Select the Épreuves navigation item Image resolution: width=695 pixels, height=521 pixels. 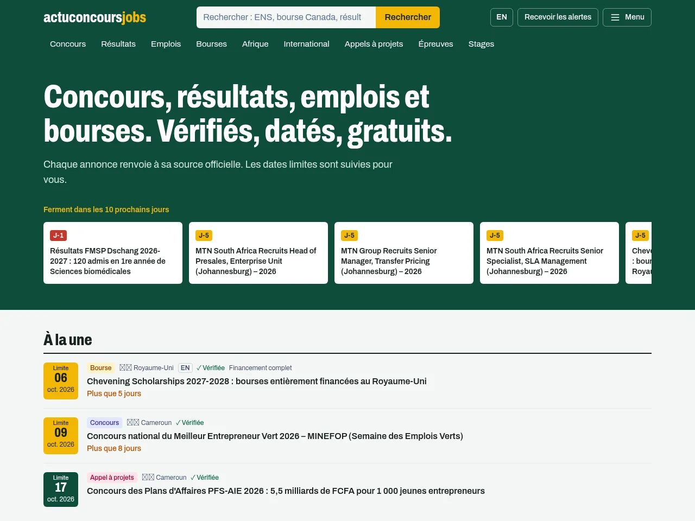pos(435,44)
